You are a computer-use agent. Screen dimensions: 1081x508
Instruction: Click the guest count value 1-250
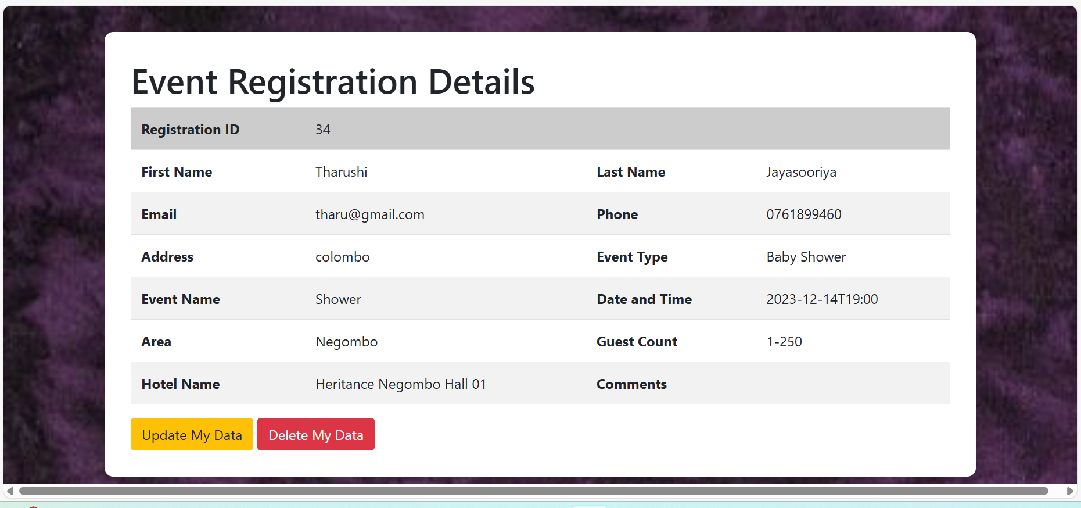[x=784, y=342]
